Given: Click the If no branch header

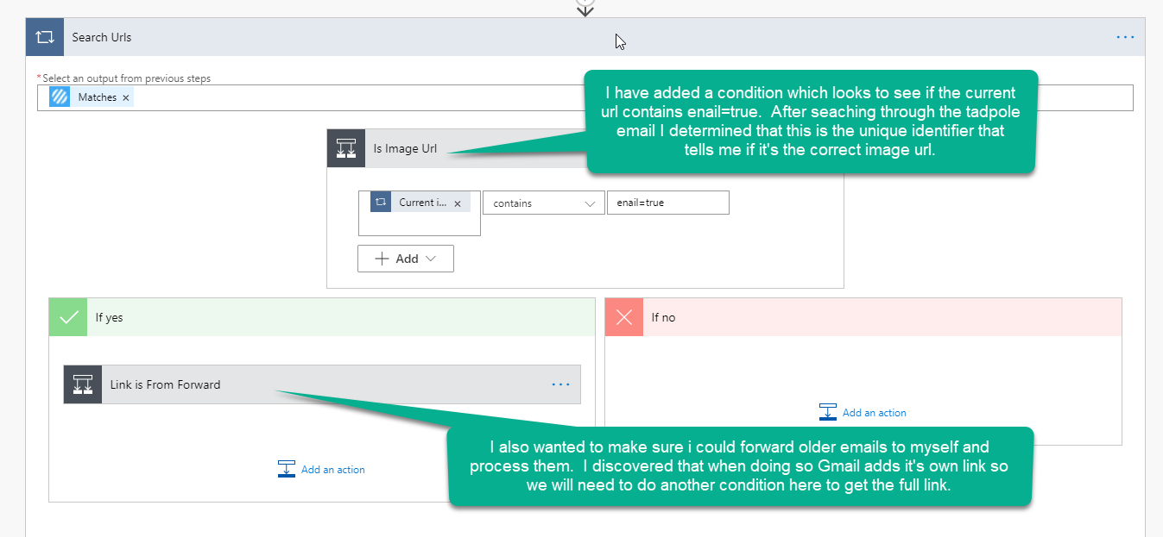Looking at the screenshot, I should point(863,317).
